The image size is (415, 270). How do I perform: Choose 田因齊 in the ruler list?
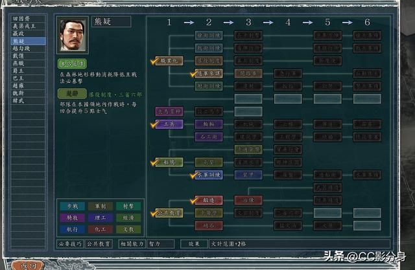28,19
